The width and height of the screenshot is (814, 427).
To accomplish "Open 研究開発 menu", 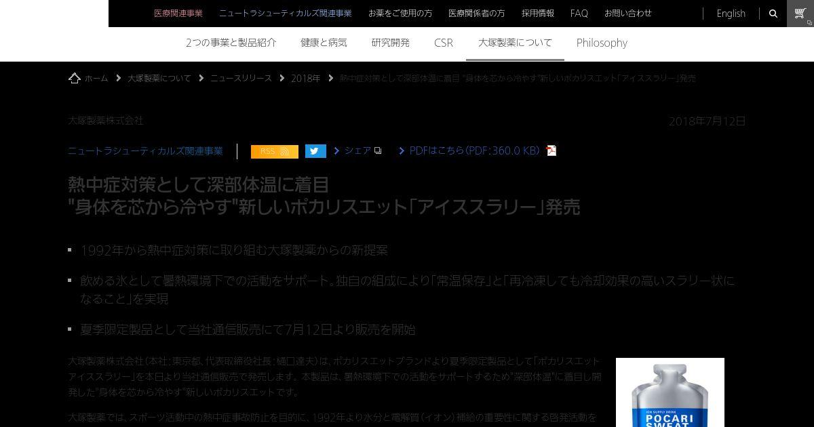I will point(391,43).
